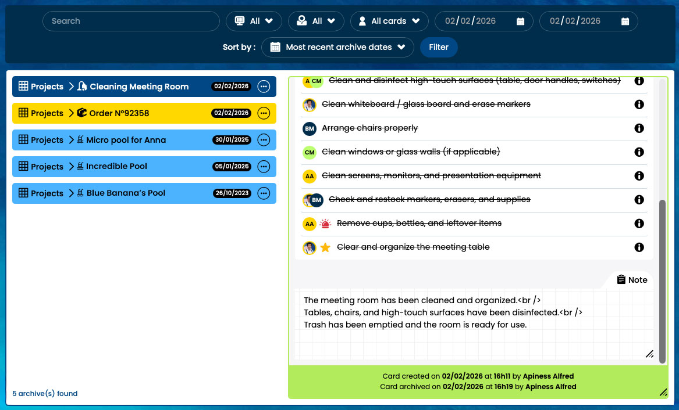This screenshot has width=679, height=410.
Task: Expand the second 'All' category dropdown
Action: (x=317, y=21)
